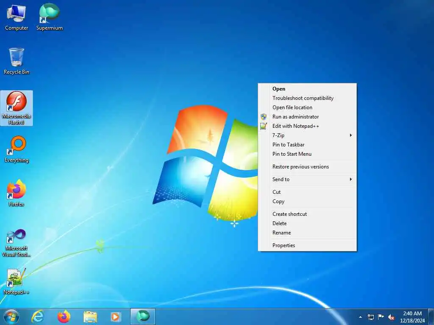The height and width of the screenshot is (325, 434).
Task: Open the network tray icon
Action: pyautogui.click(x=370, y=317)
